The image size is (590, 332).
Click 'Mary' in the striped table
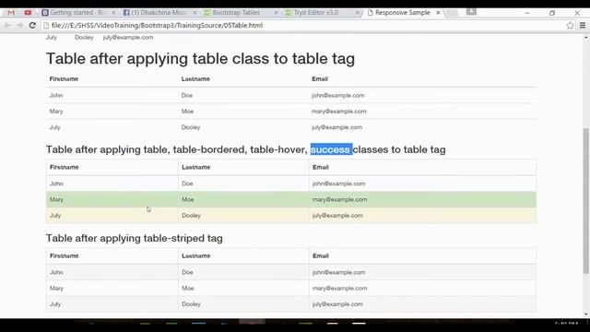pyautogui.click(x=56, y=289)
